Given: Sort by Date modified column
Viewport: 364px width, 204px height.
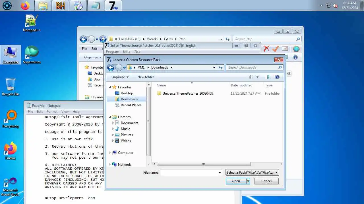Looking at the screenshot, I should [241, 85].
